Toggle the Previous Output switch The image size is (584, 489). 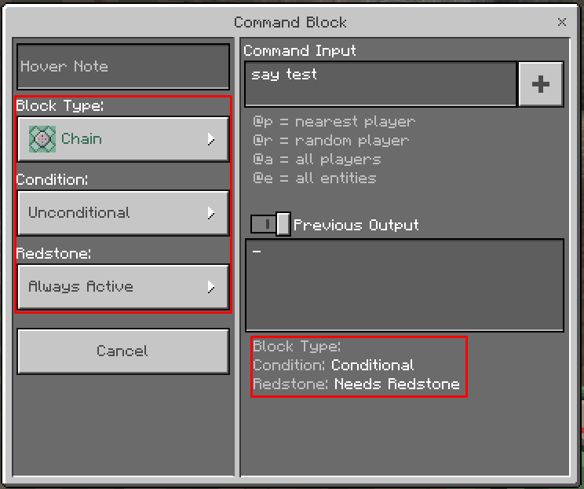(270, 225)
